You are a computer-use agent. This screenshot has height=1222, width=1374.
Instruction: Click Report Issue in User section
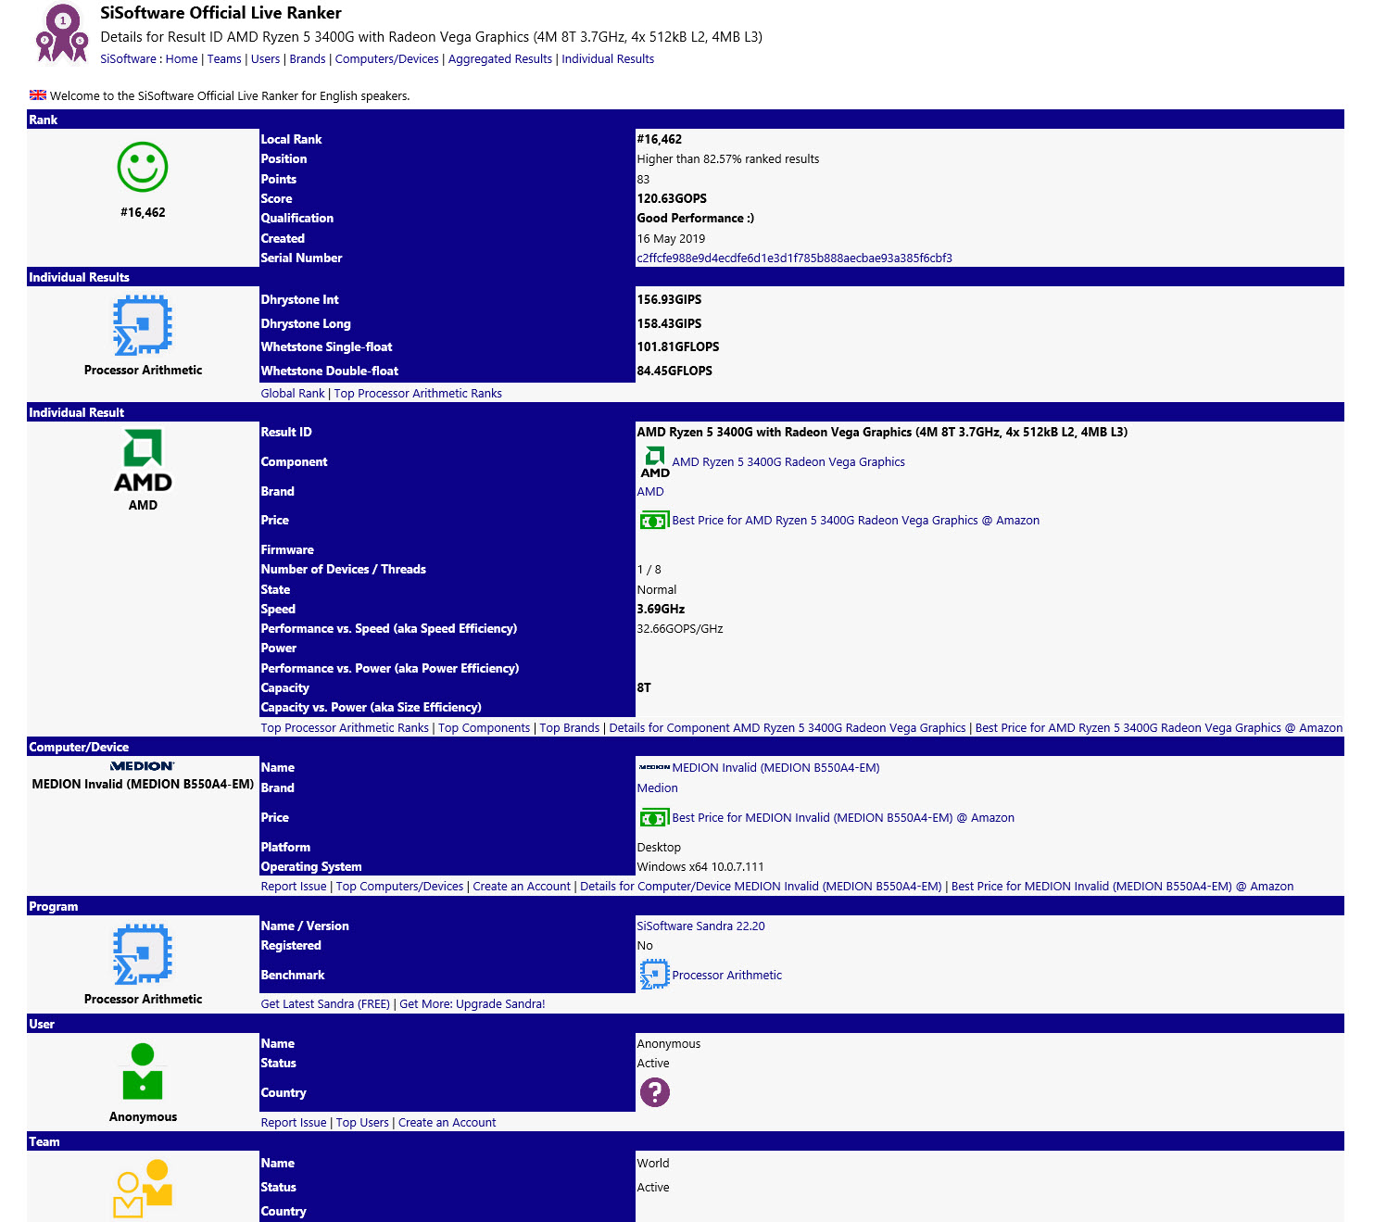[x=294, y=1123]
